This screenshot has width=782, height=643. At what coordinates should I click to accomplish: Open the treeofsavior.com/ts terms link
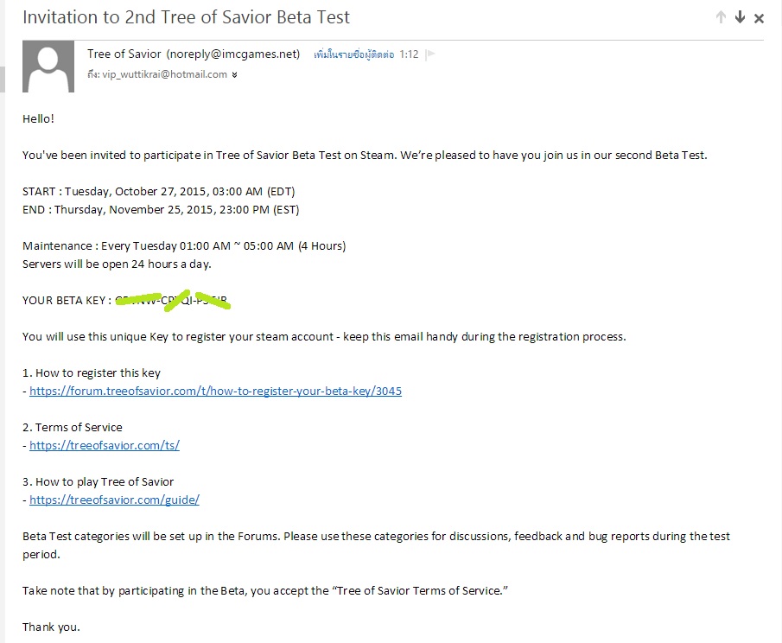(x=105, y=445)
